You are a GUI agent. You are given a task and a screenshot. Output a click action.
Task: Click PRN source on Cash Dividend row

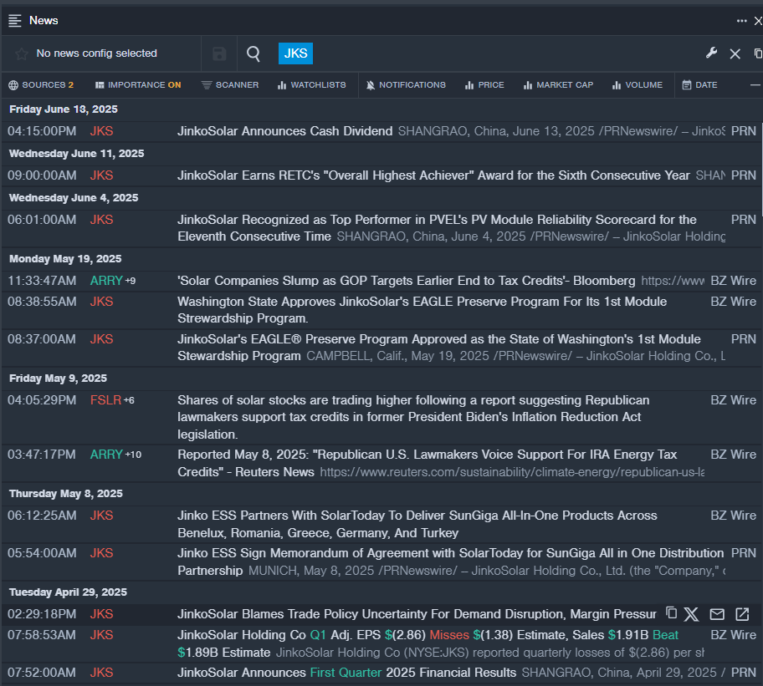tap(744, 131)
